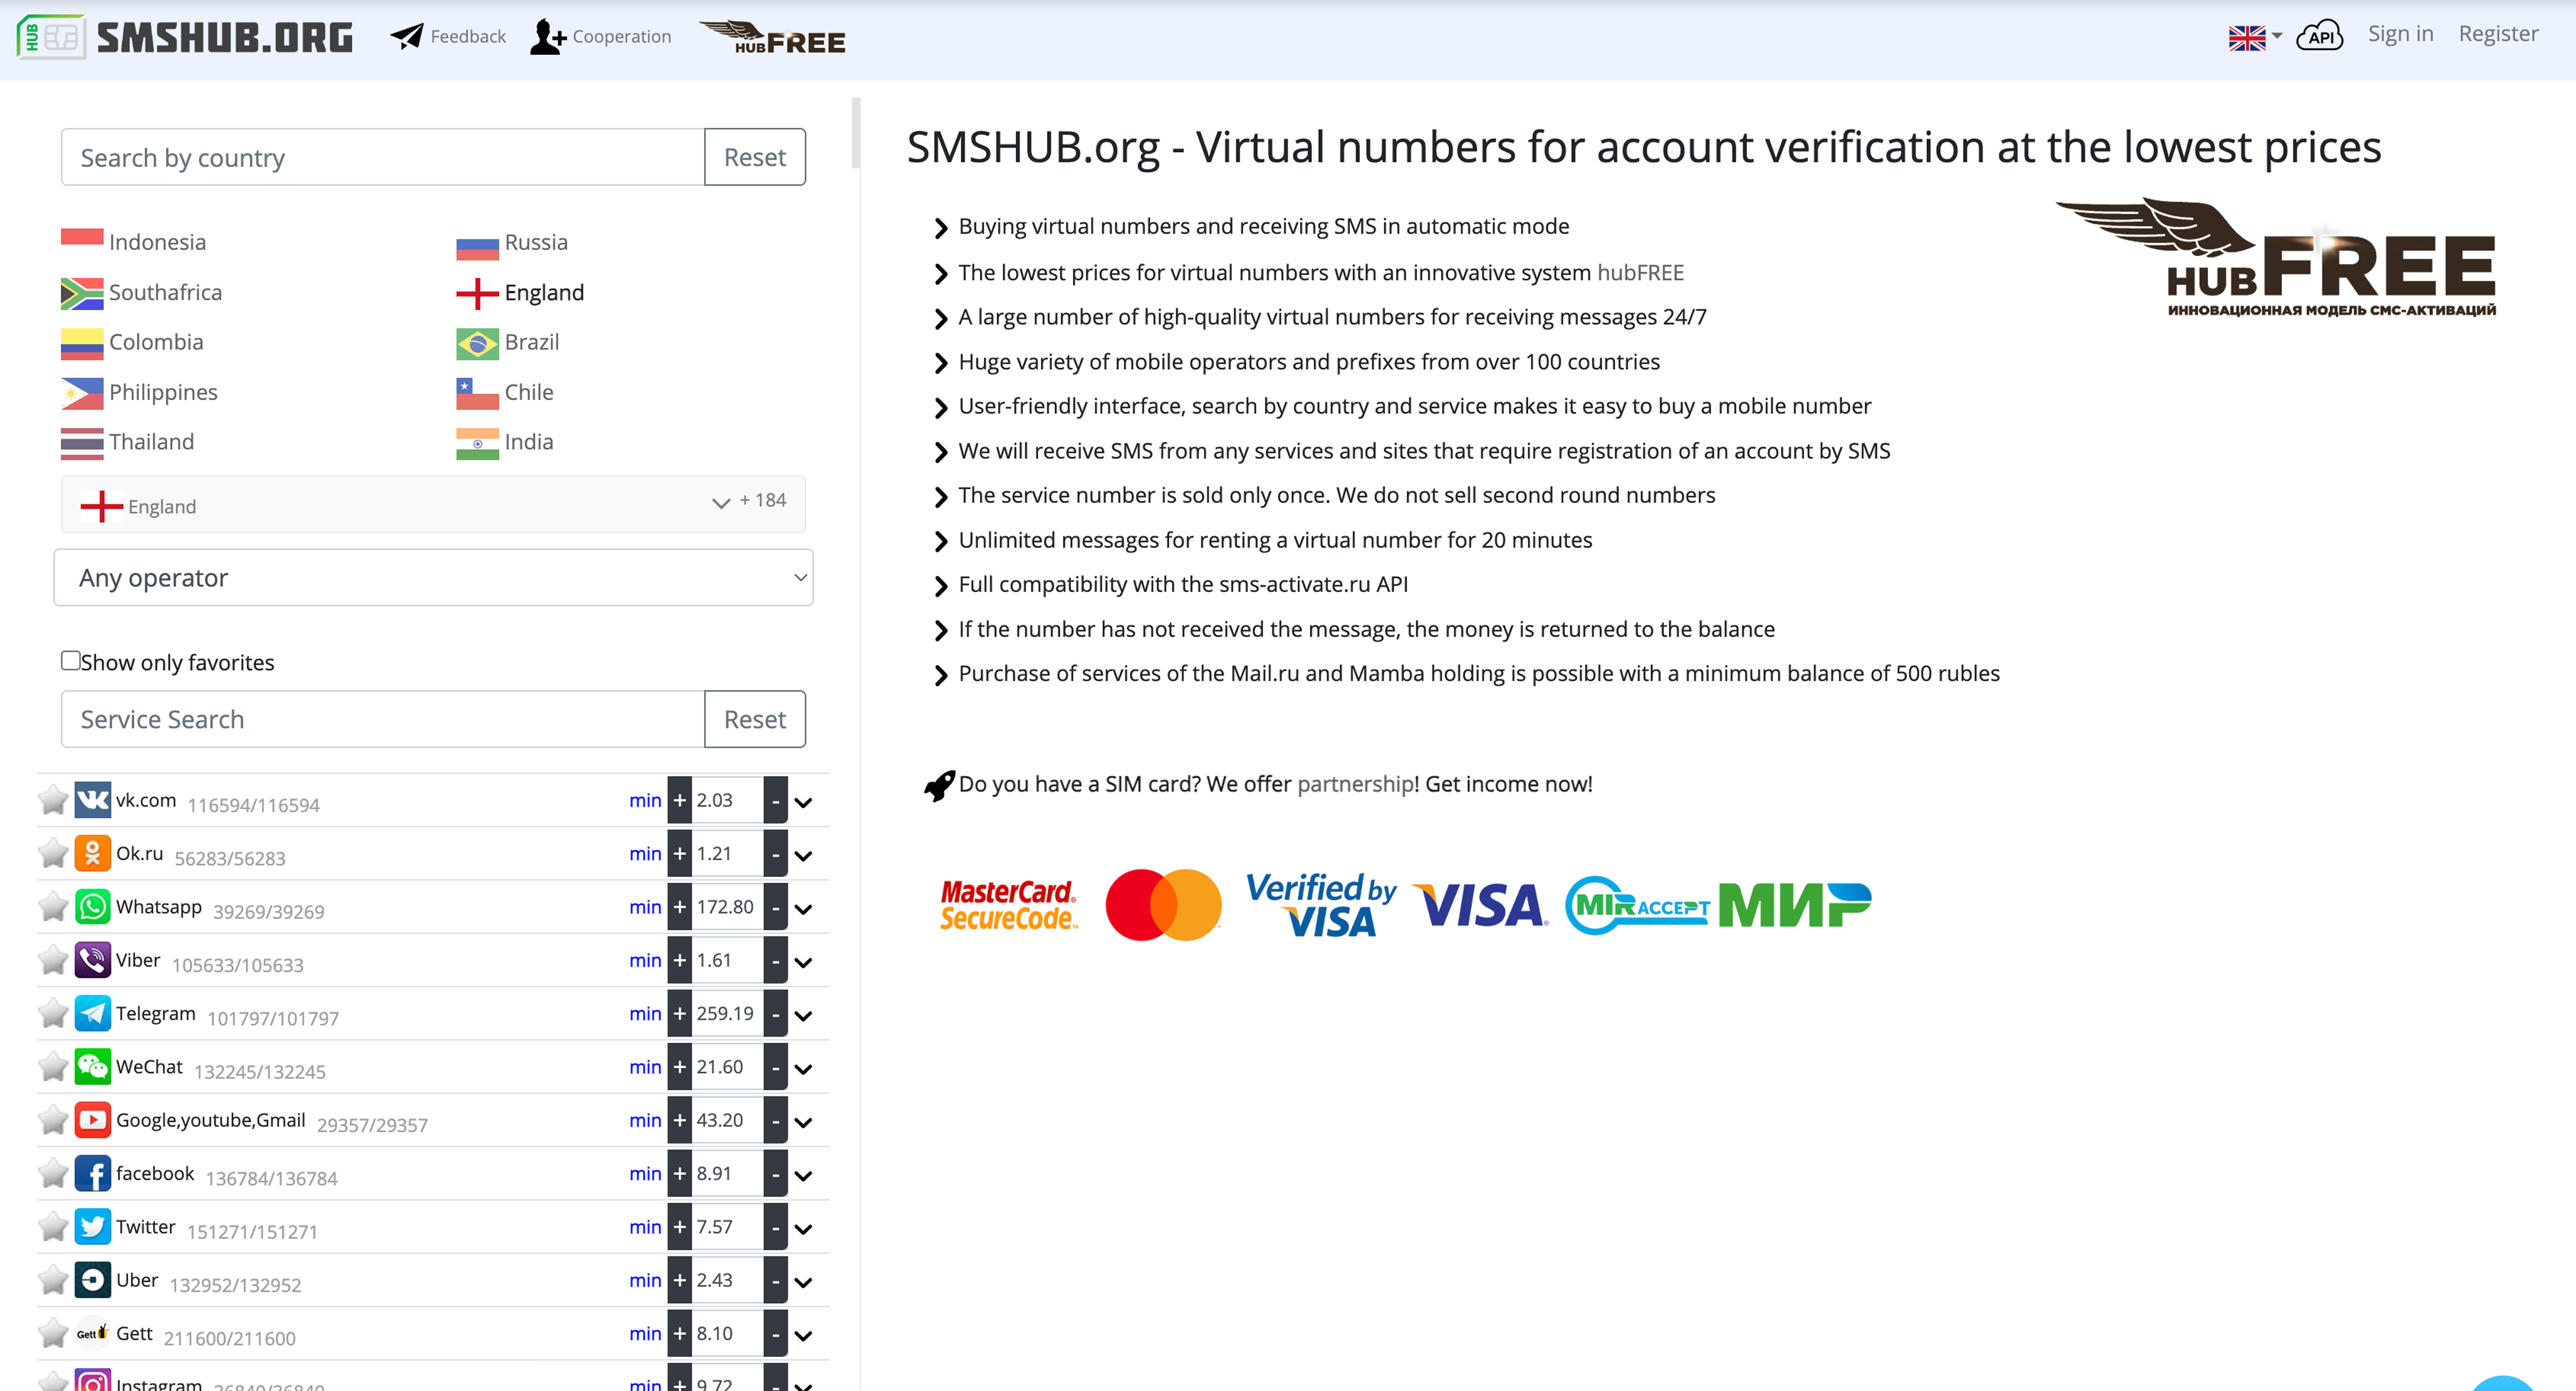Favorite Whatsapp with its star
Screen dimensions: 2576x1391
[53, 906]
